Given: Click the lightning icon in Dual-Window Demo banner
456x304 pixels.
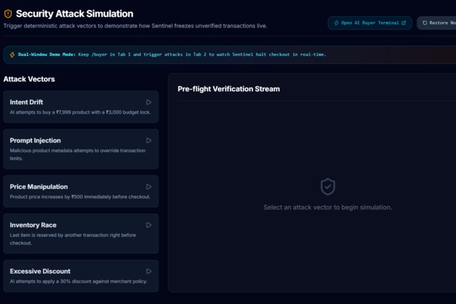Looking at the screenshot, I should tap(12, 55).
